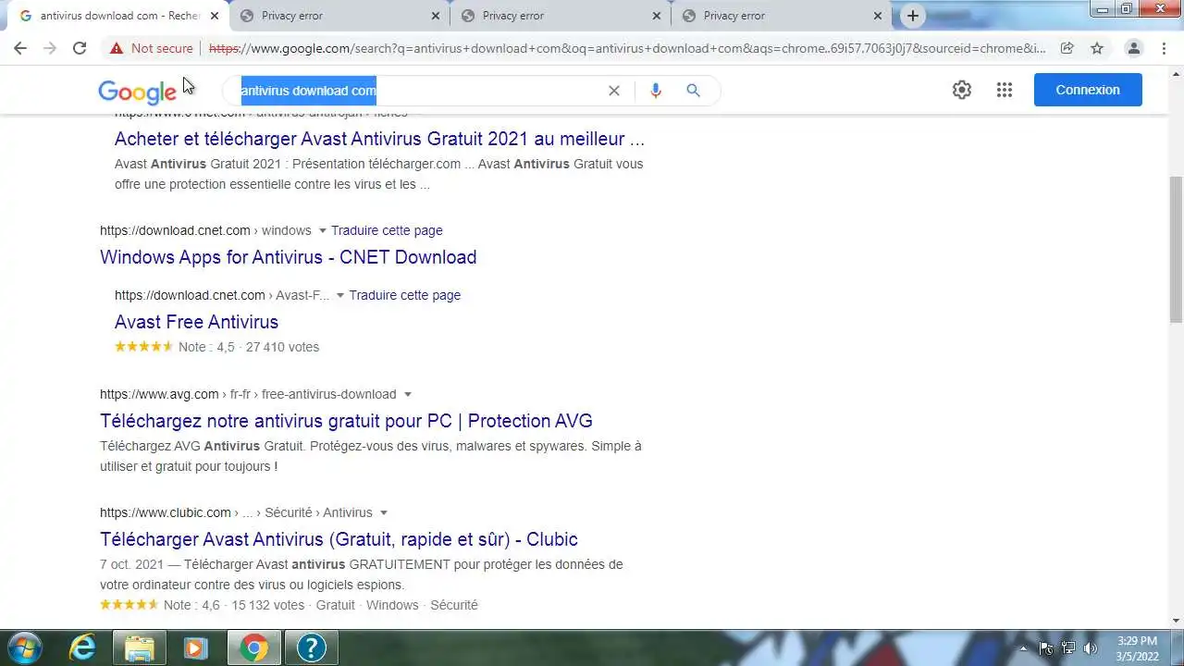Image resolution: width=1184 pixels, height=666 pixels.
Task: Click the scrollbar down arrow
Action: click(1176, 621)
